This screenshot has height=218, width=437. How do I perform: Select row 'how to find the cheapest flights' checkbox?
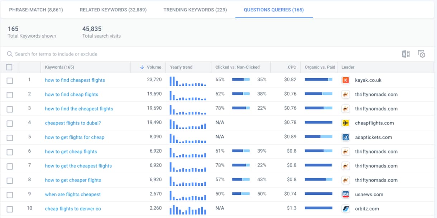click(10, 109)
